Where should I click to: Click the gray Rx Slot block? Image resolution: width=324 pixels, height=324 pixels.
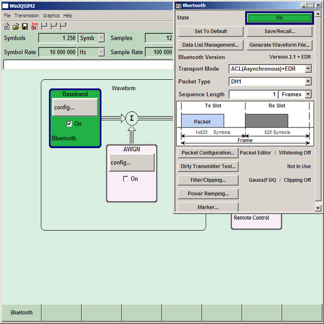point(267,120)
